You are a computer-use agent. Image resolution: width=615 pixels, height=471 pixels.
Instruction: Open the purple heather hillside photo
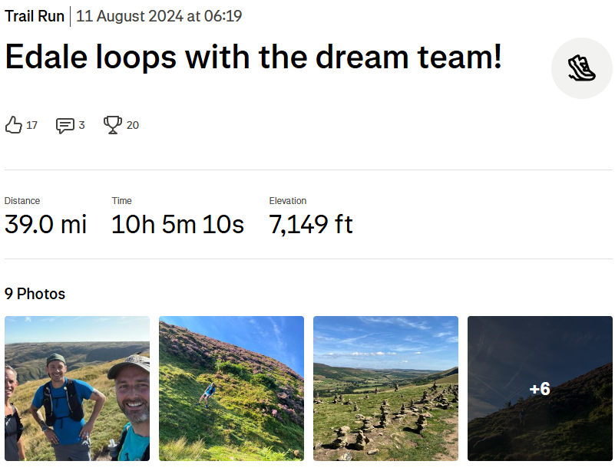click(x=231, y=388)
